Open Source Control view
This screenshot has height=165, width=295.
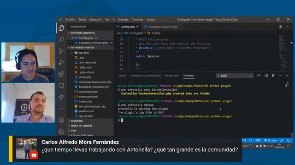pyautogui.click(x=61, y=51)
